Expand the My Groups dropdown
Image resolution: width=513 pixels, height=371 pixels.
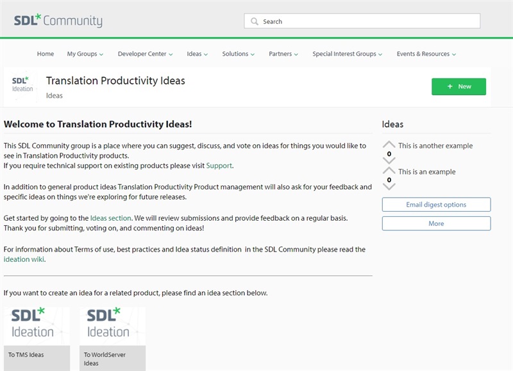coord(85,54)
